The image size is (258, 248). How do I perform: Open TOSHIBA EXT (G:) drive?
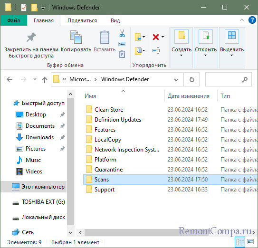(43, 202)
